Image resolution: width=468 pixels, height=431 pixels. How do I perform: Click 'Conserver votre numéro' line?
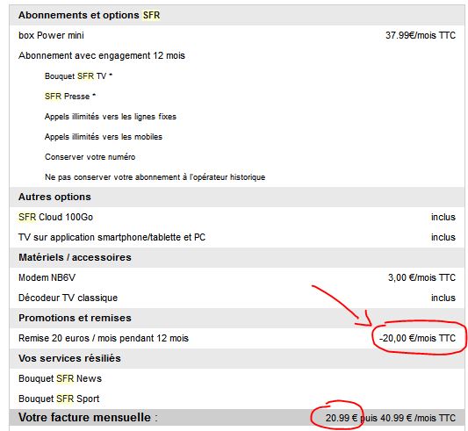[x=90, y=157]
